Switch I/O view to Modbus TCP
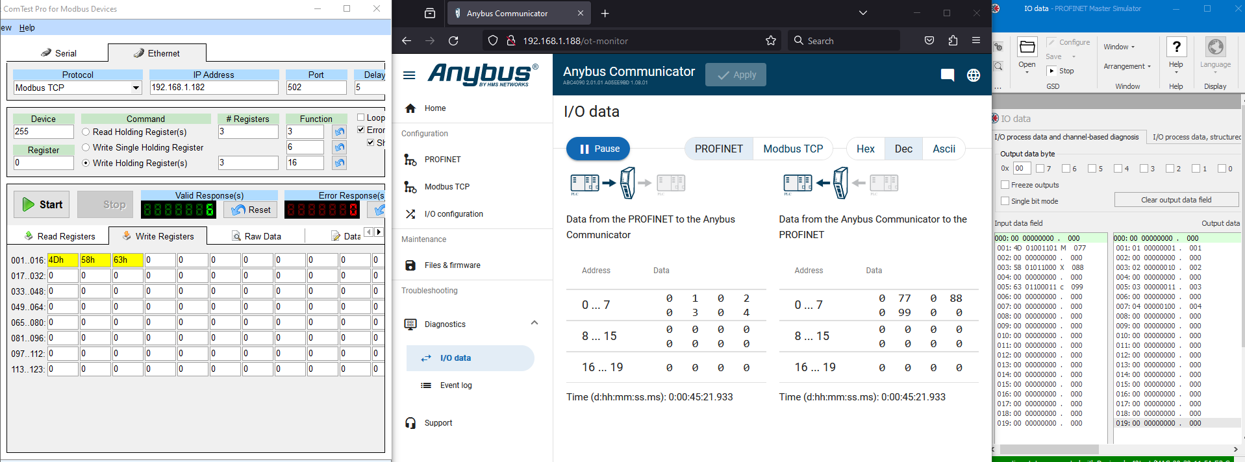1245x462 pixels. tap(793, 149)
